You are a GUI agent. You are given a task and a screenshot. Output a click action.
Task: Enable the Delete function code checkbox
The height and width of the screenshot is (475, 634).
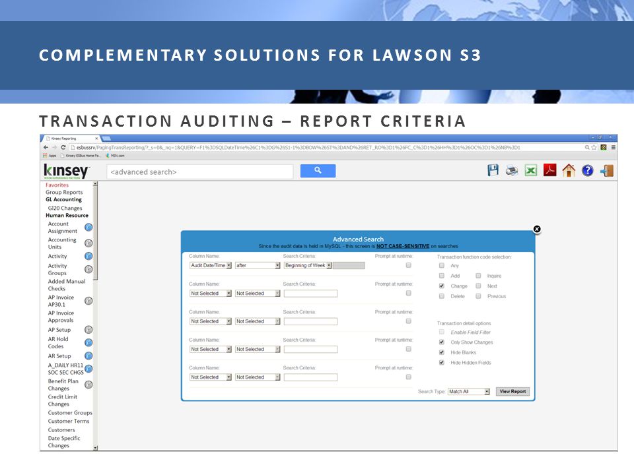(442, 296)
